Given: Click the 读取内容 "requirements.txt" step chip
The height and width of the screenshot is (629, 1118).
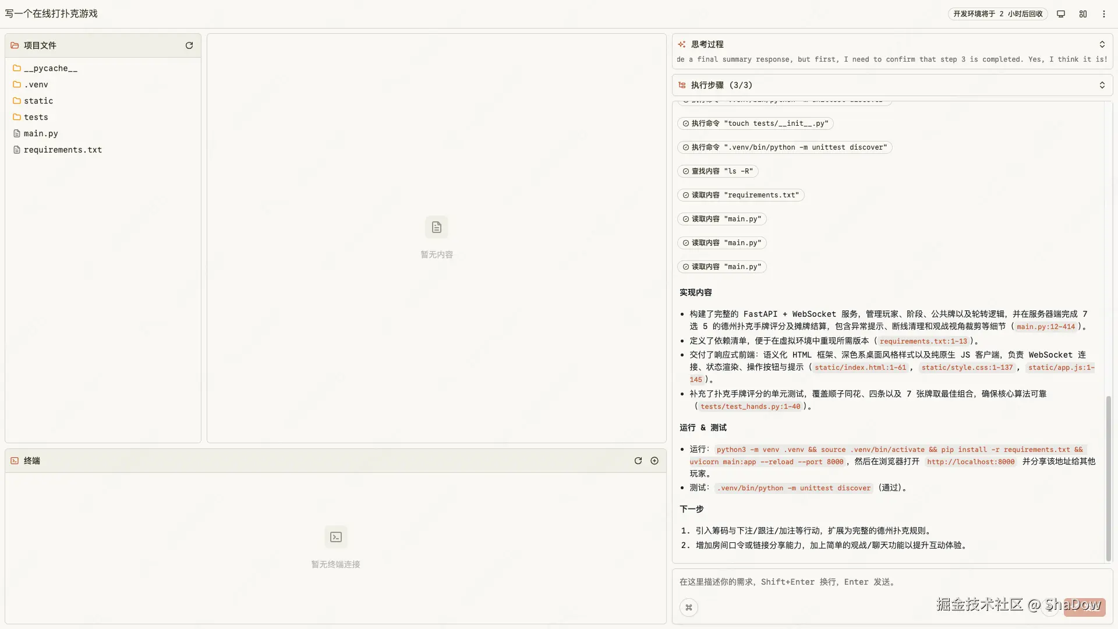Looking at the screenshot, I should point(741,195).
